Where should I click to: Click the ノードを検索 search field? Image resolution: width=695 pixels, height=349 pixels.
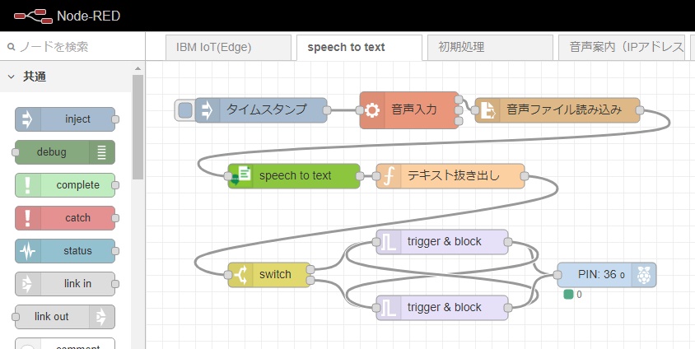pos(72,46)
